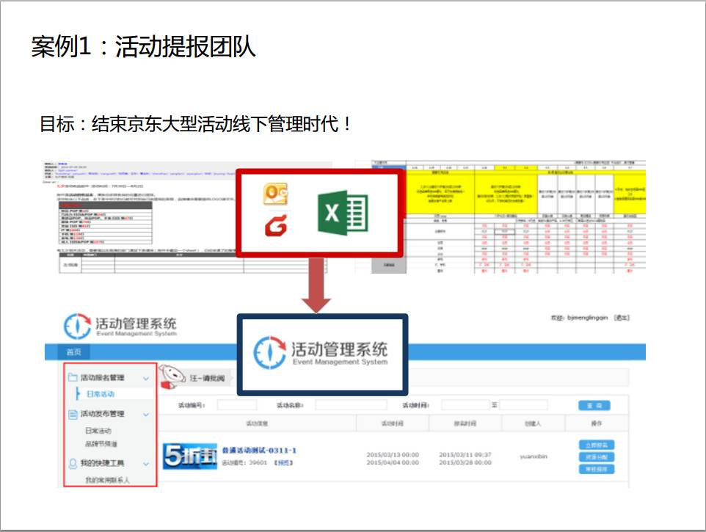The image size is (706, 532).
Task: Select the date 2015/03/11 09:37
Action: coord(465,455)
